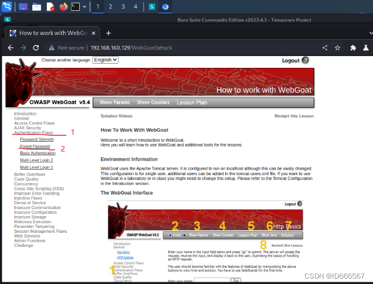Reload the current page
Screen dimensions: 373x284
36,48
